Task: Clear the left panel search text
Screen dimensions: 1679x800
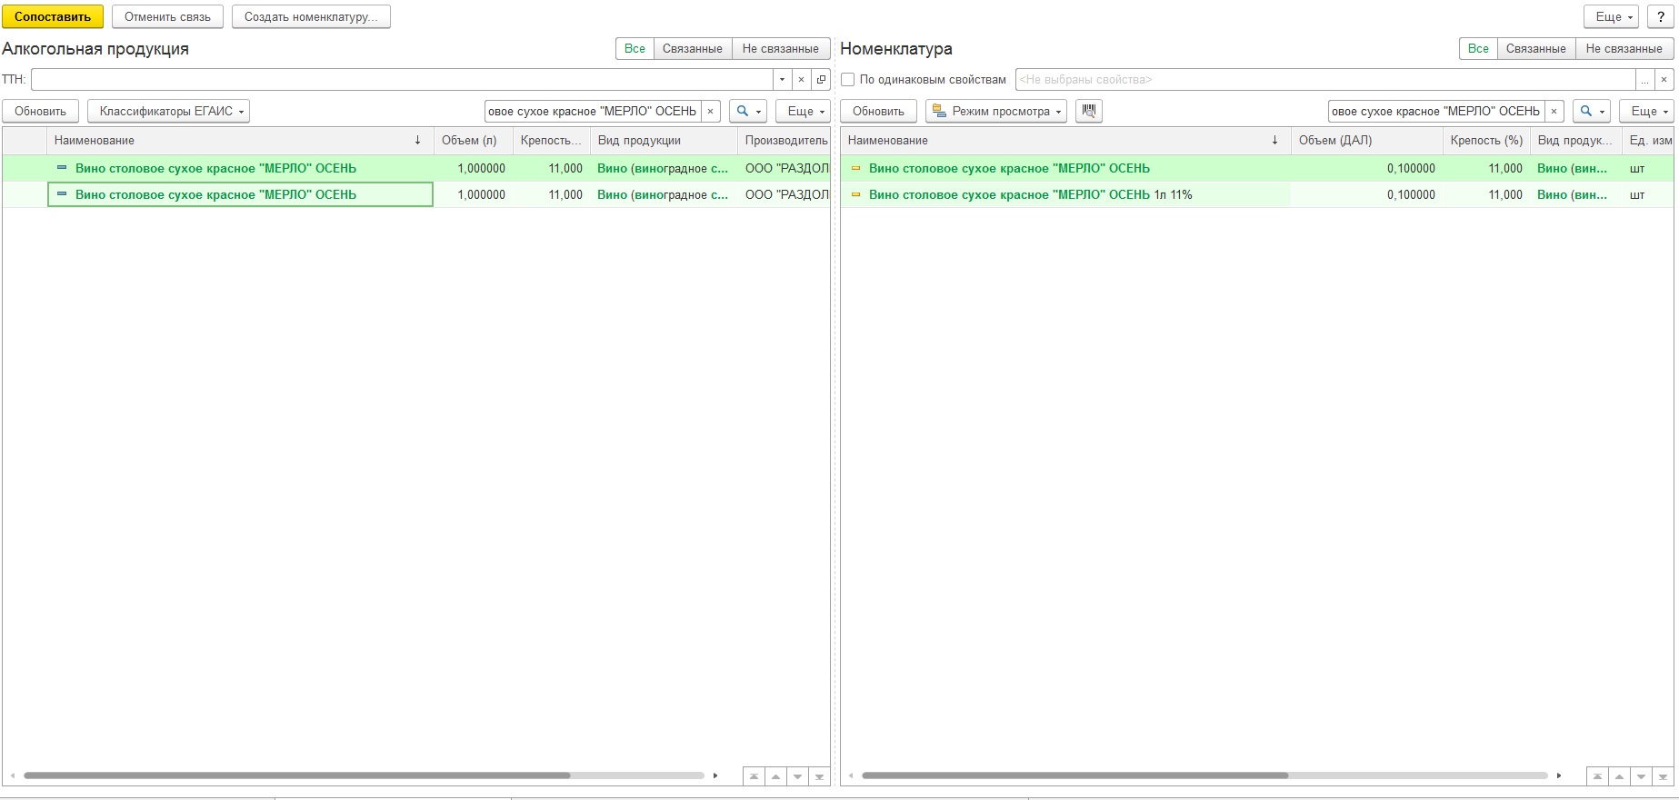Action: 711,112
